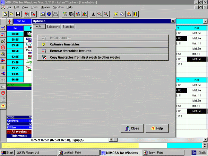
Task: Click the bold A text icon
Action: coord(93,14)
